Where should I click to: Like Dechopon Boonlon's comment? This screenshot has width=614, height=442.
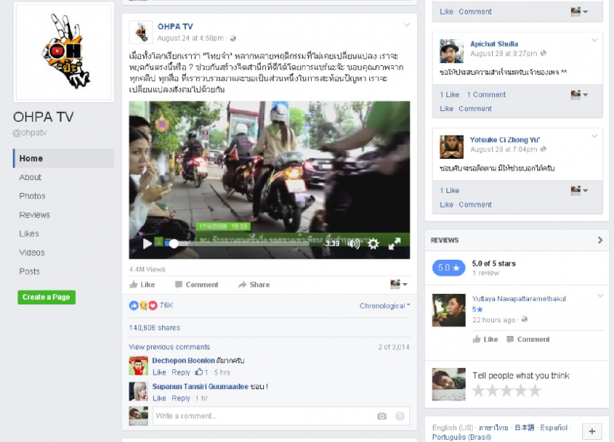tap(159, 372)
